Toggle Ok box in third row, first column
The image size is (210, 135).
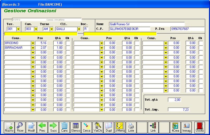point(68,52)
